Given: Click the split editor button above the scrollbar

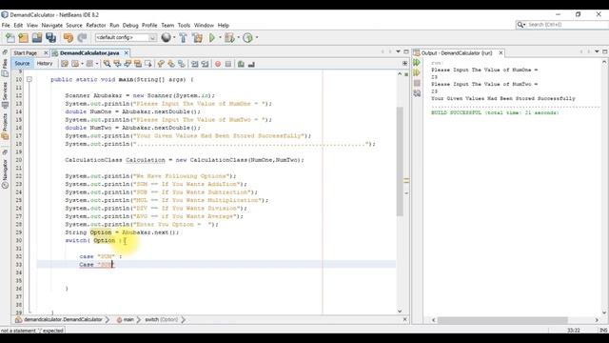Looking at the screenshot, I should click(404, 64).
